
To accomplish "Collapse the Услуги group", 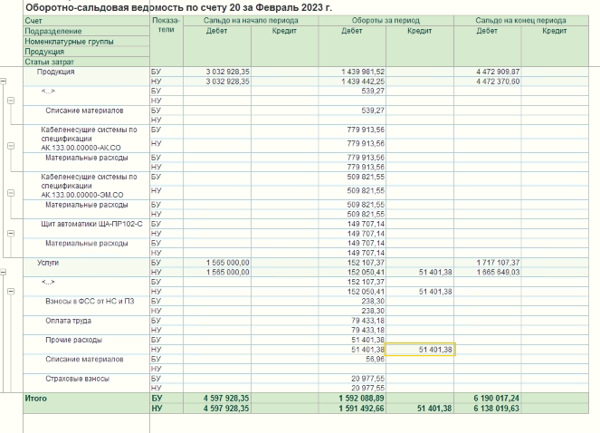I will click(5, 271).
